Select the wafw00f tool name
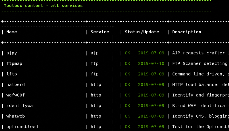This screenshot has width=229, height=131. (16, 95)
